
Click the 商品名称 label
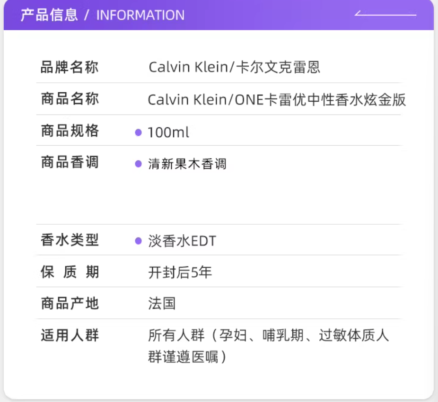[70, 99]
